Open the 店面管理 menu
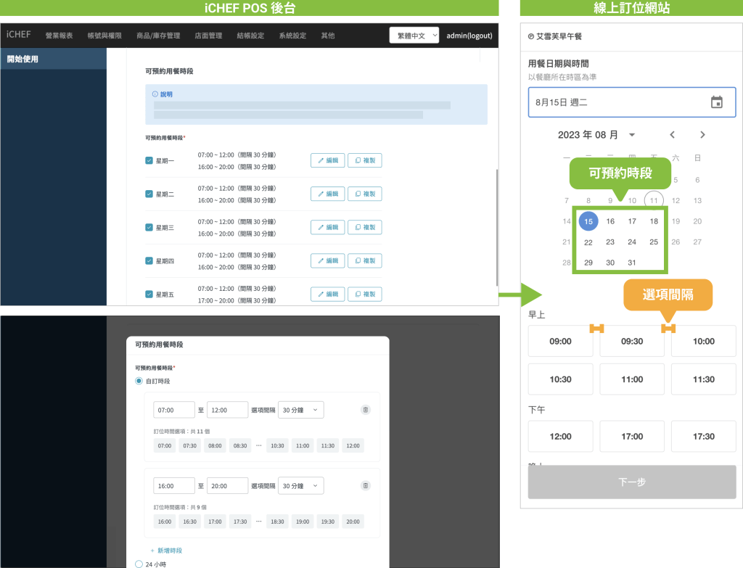Image resolution: width=743 pixels, height=568 pixels. [208, 36]
